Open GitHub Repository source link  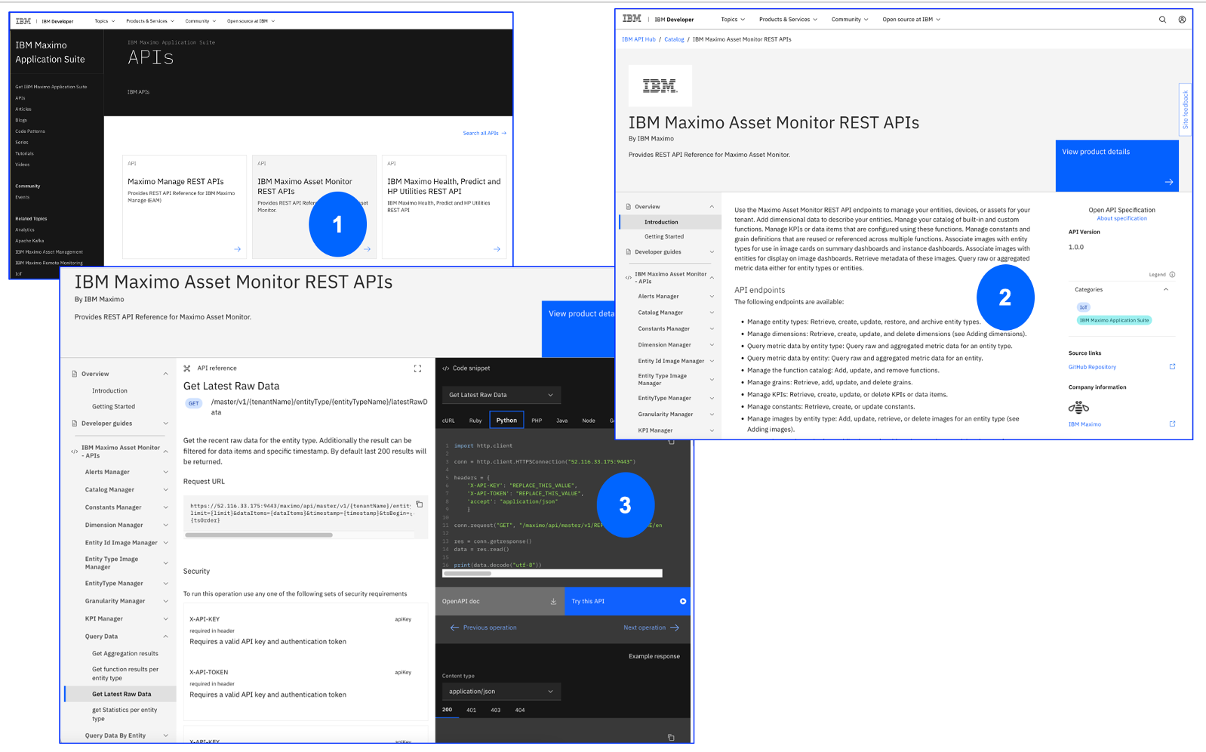click(1092, 367)
